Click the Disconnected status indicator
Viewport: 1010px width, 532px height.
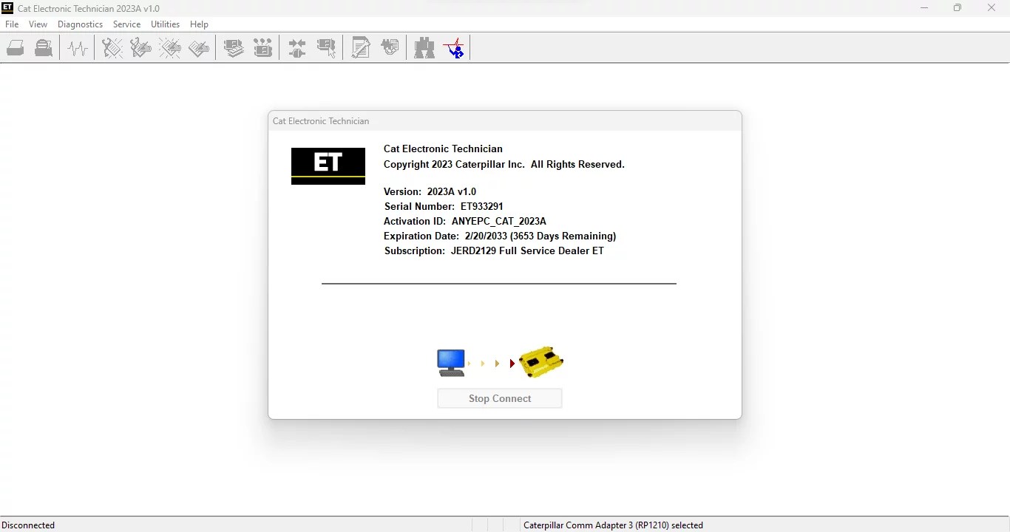click(x=29, y=525)
